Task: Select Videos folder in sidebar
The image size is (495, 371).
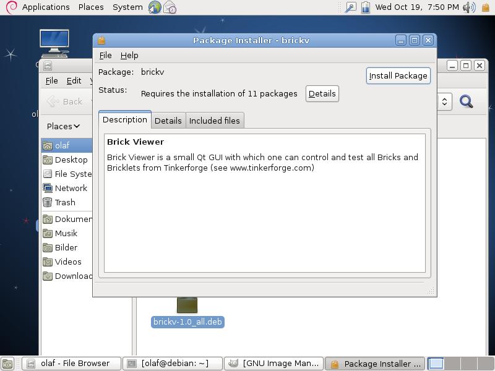Action: pos(67,262)
